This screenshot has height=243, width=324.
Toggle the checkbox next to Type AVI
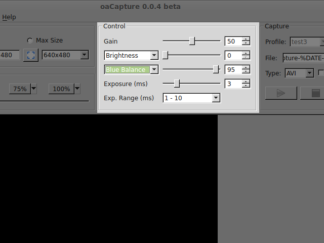click(x=321, y=73)
